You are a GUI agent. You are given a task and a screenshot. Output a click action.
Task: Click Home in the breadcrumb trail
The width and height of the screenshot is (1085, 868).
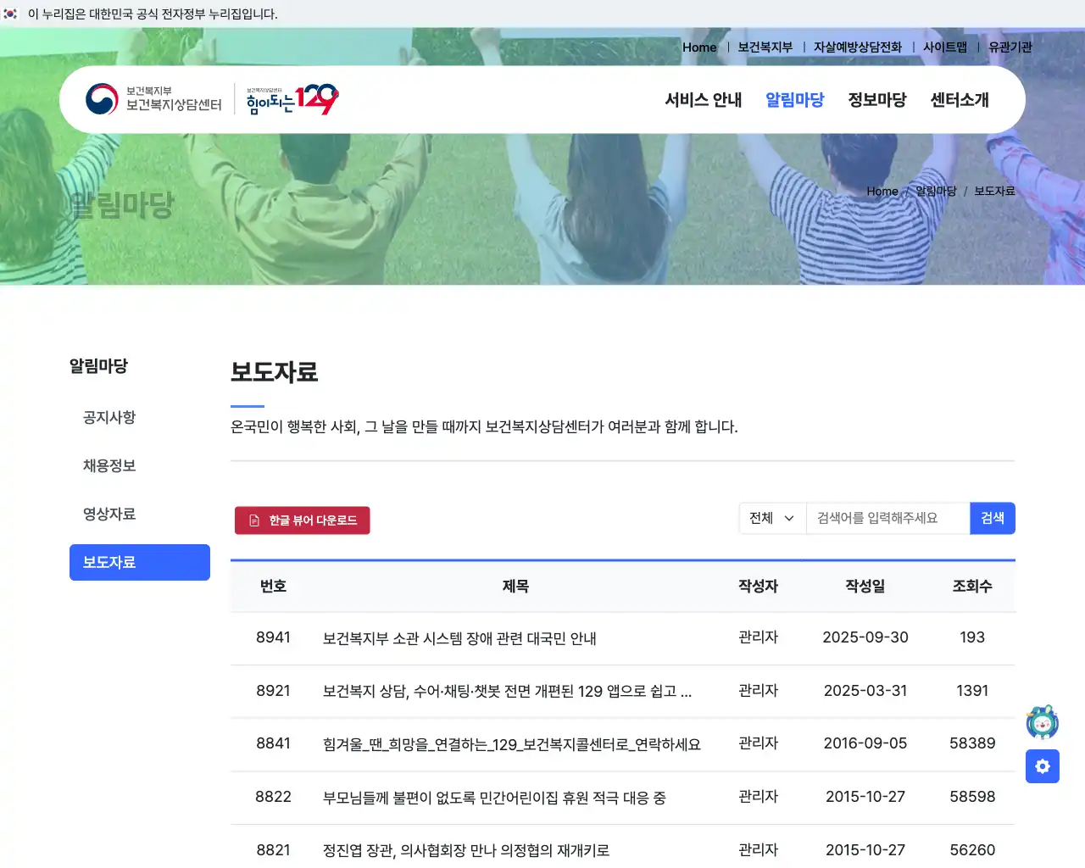coord(882,191)
